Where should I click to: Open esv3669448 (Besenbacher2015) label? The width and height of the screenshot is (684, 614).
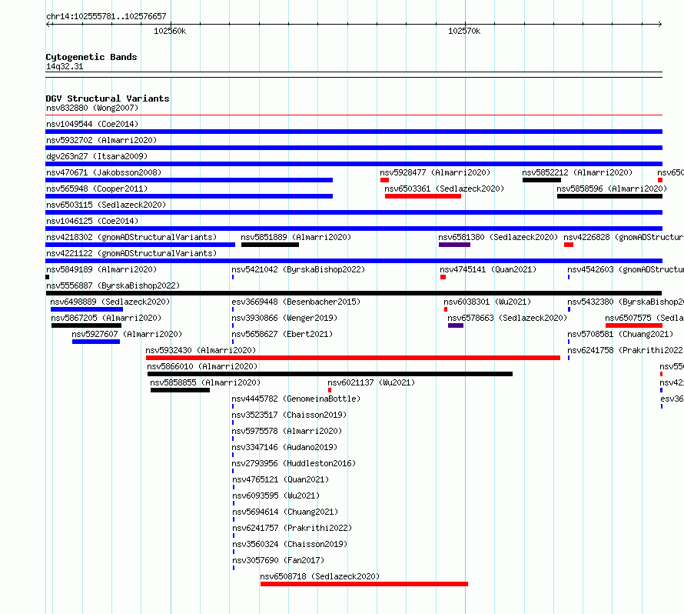[x=296, y=302]
